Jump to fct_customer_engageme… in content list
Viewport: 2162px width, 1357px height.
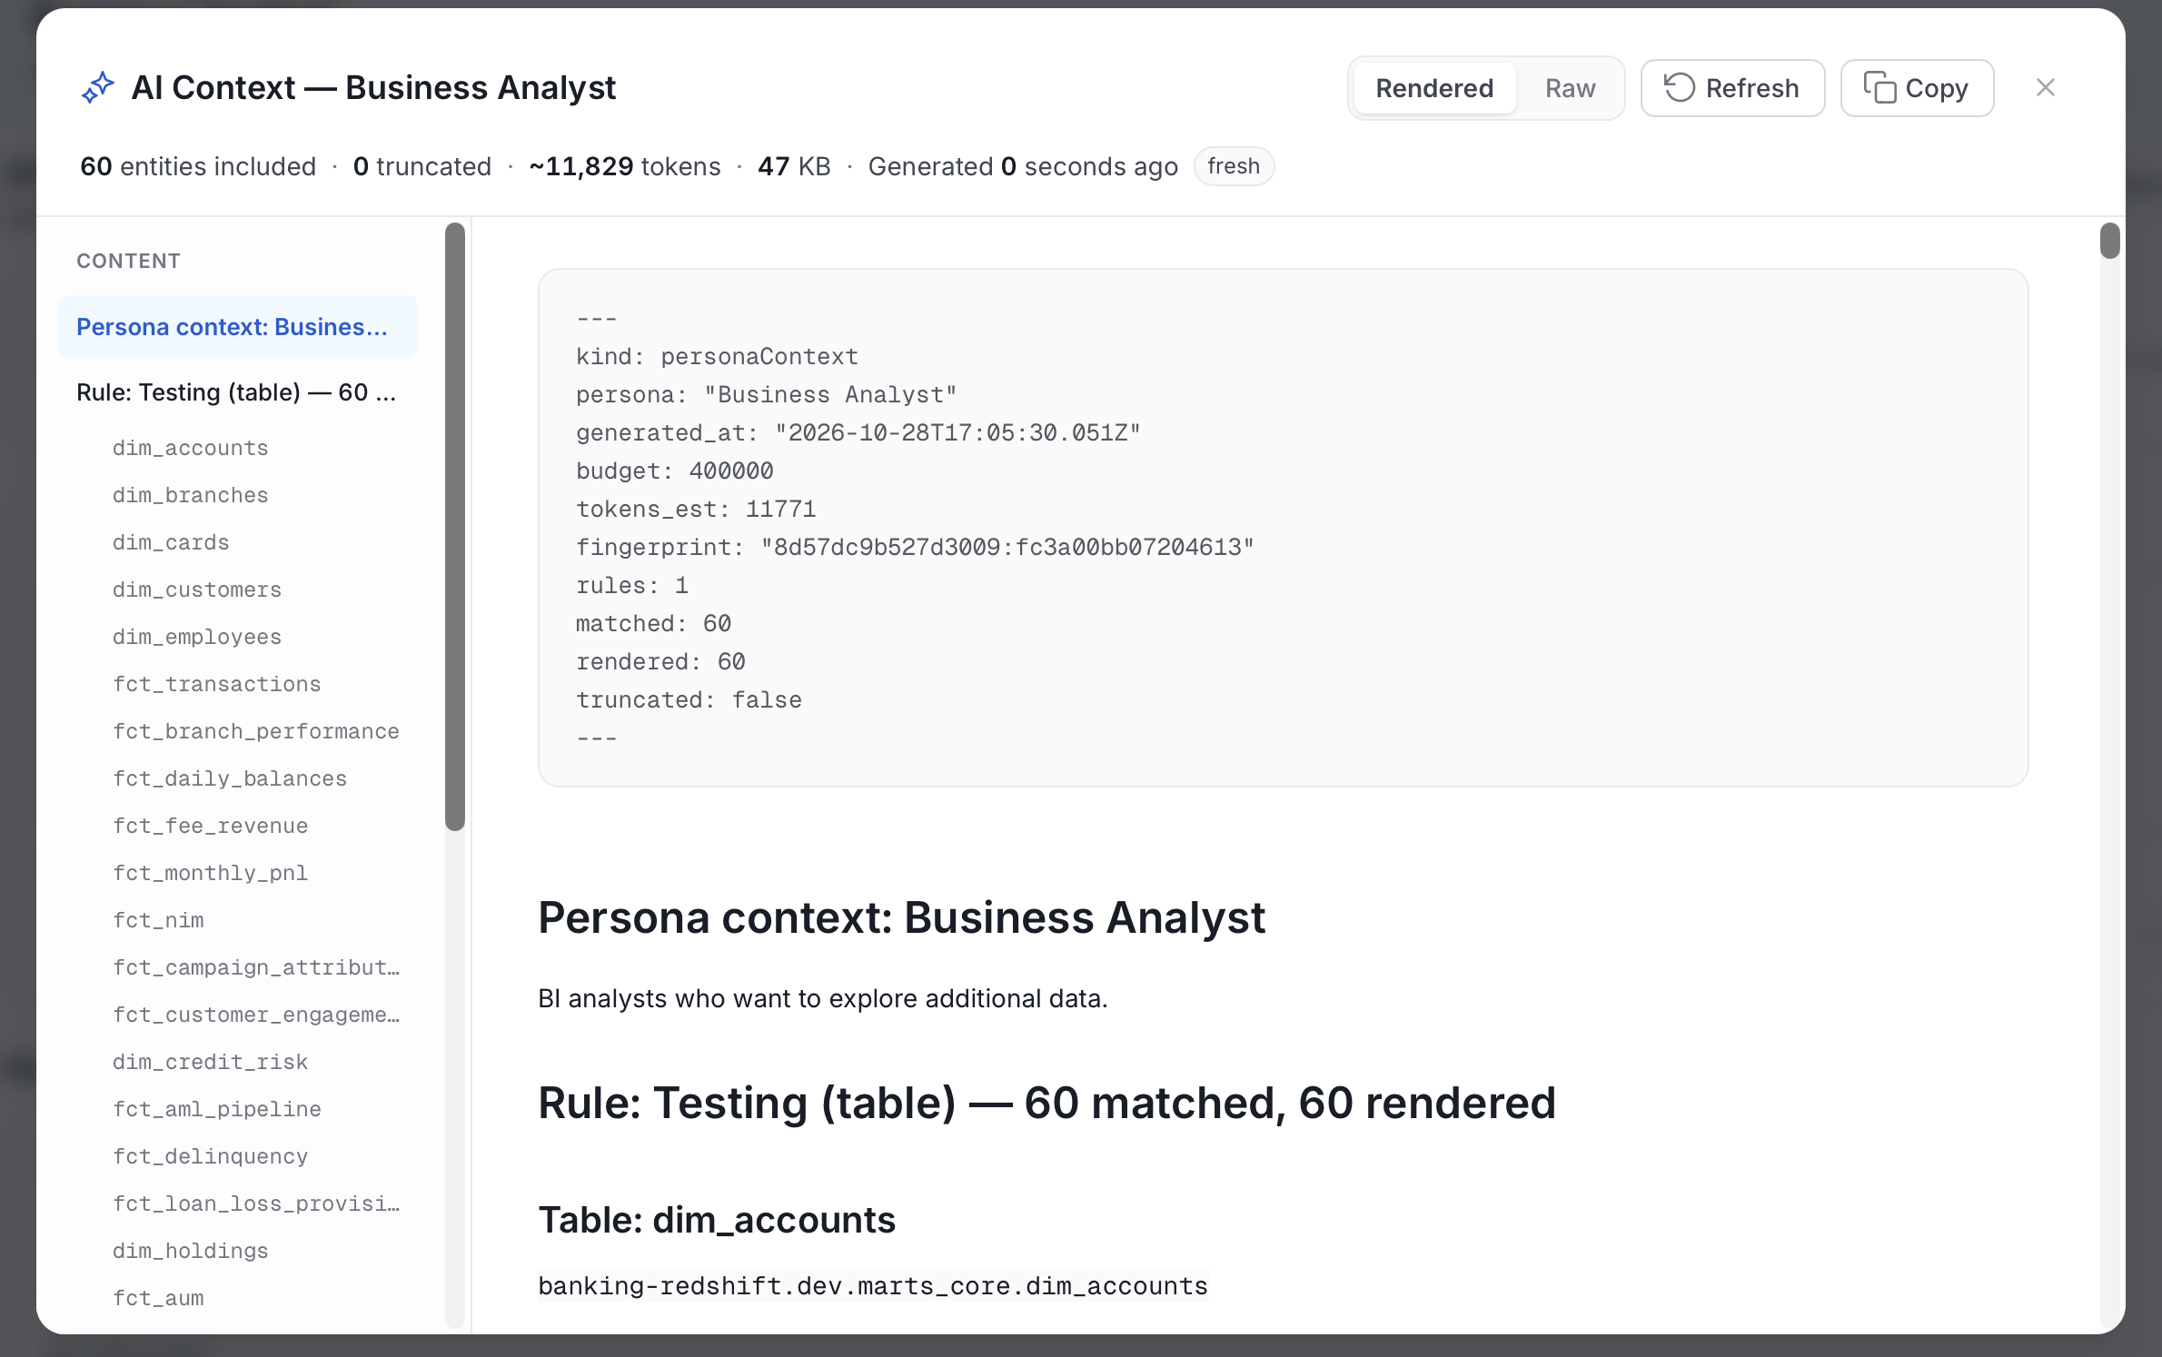pos(255,1015)
